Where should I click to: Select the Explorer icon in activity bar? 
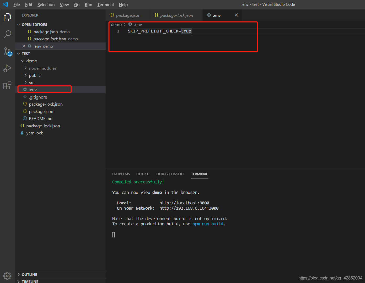7,17
